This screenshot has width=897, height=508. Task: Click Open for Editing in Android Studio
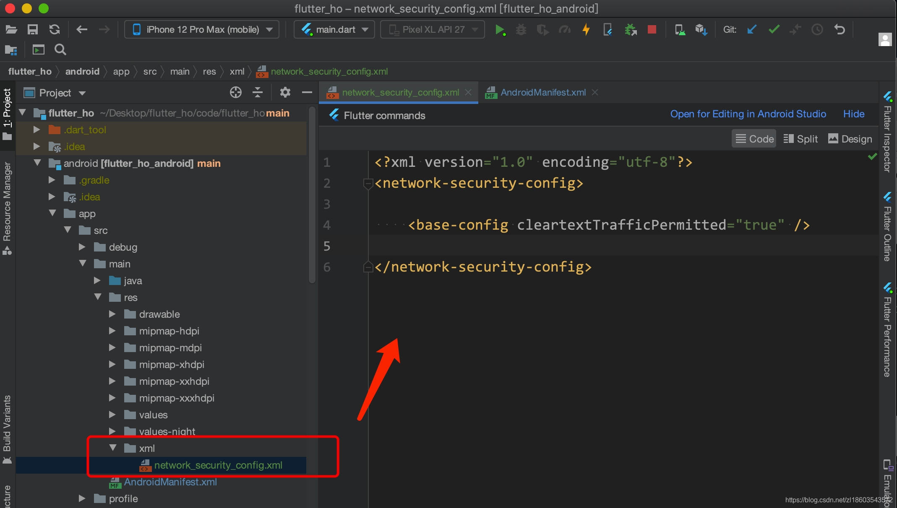[x=748, y=114]
